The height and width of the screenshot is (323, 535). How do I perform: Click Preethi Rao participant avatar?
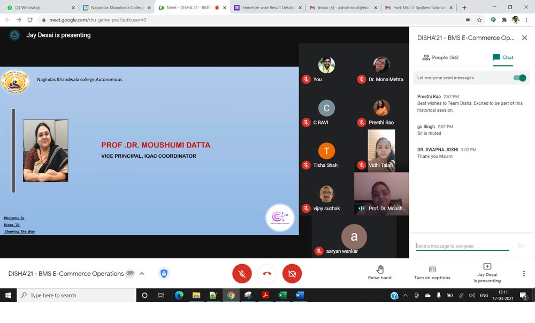pos(381,108)
